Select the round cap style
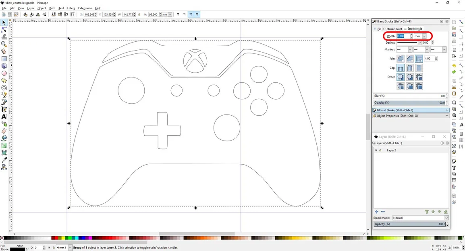The image size is (465, 251). point(409,68)
